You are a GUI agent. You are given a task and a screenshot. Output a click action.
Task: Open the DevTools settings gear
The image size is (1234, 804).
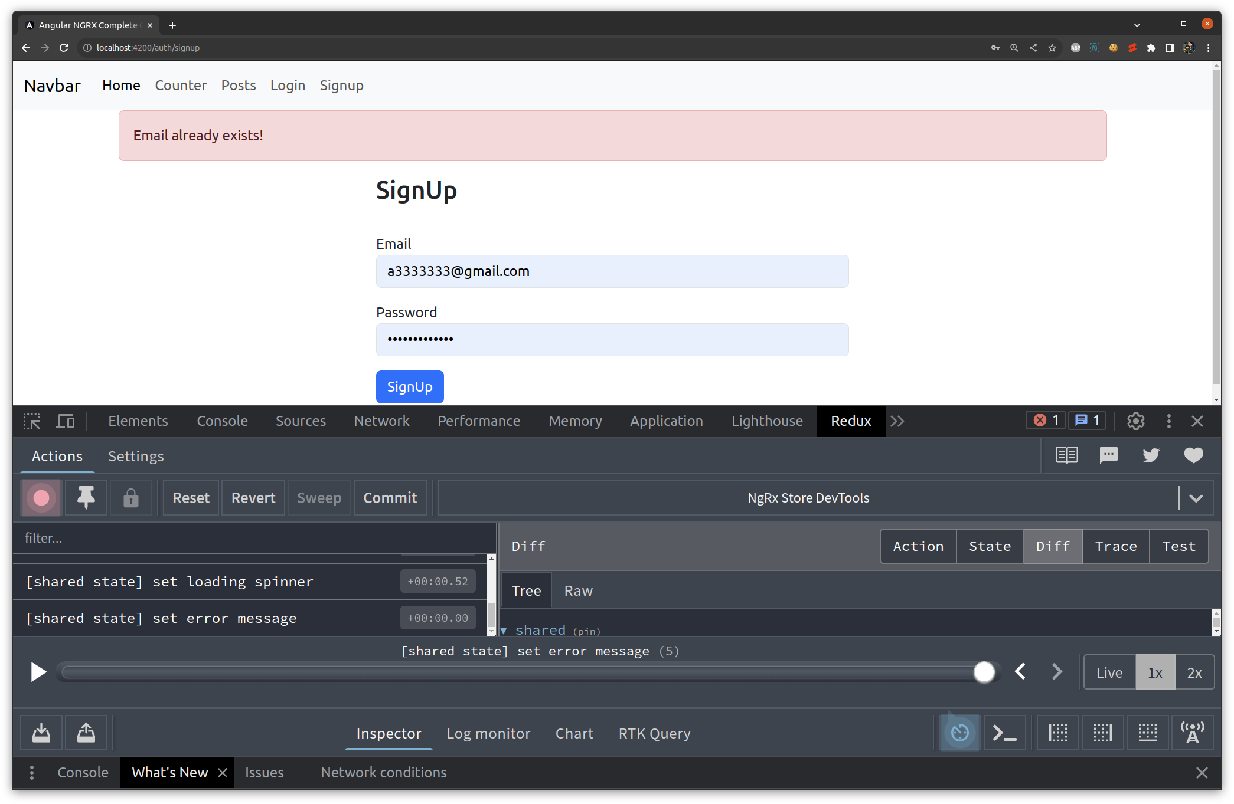point(1135,421)
